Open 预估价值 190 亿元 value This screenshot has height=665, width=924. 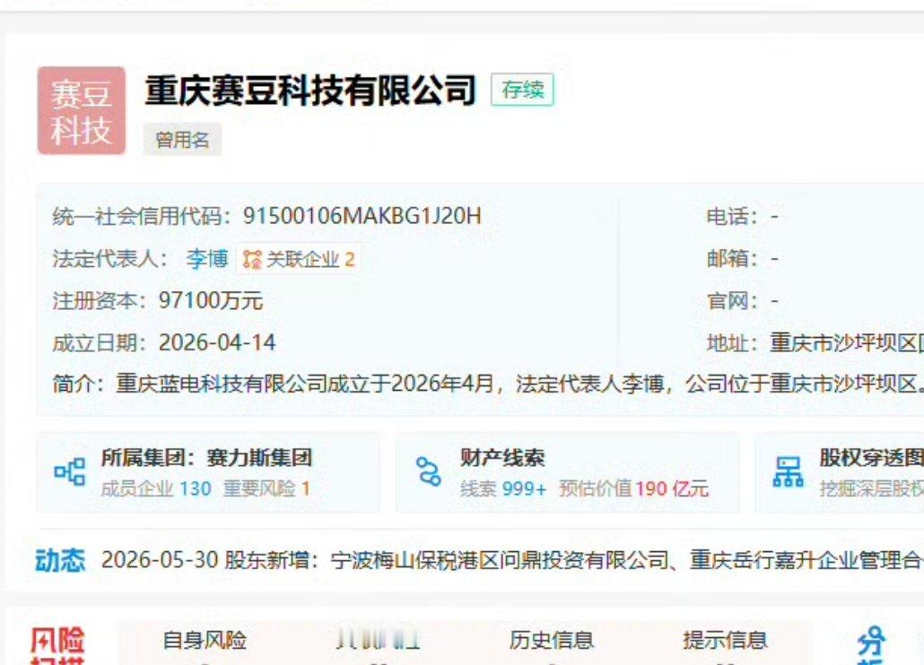point(633,488)
